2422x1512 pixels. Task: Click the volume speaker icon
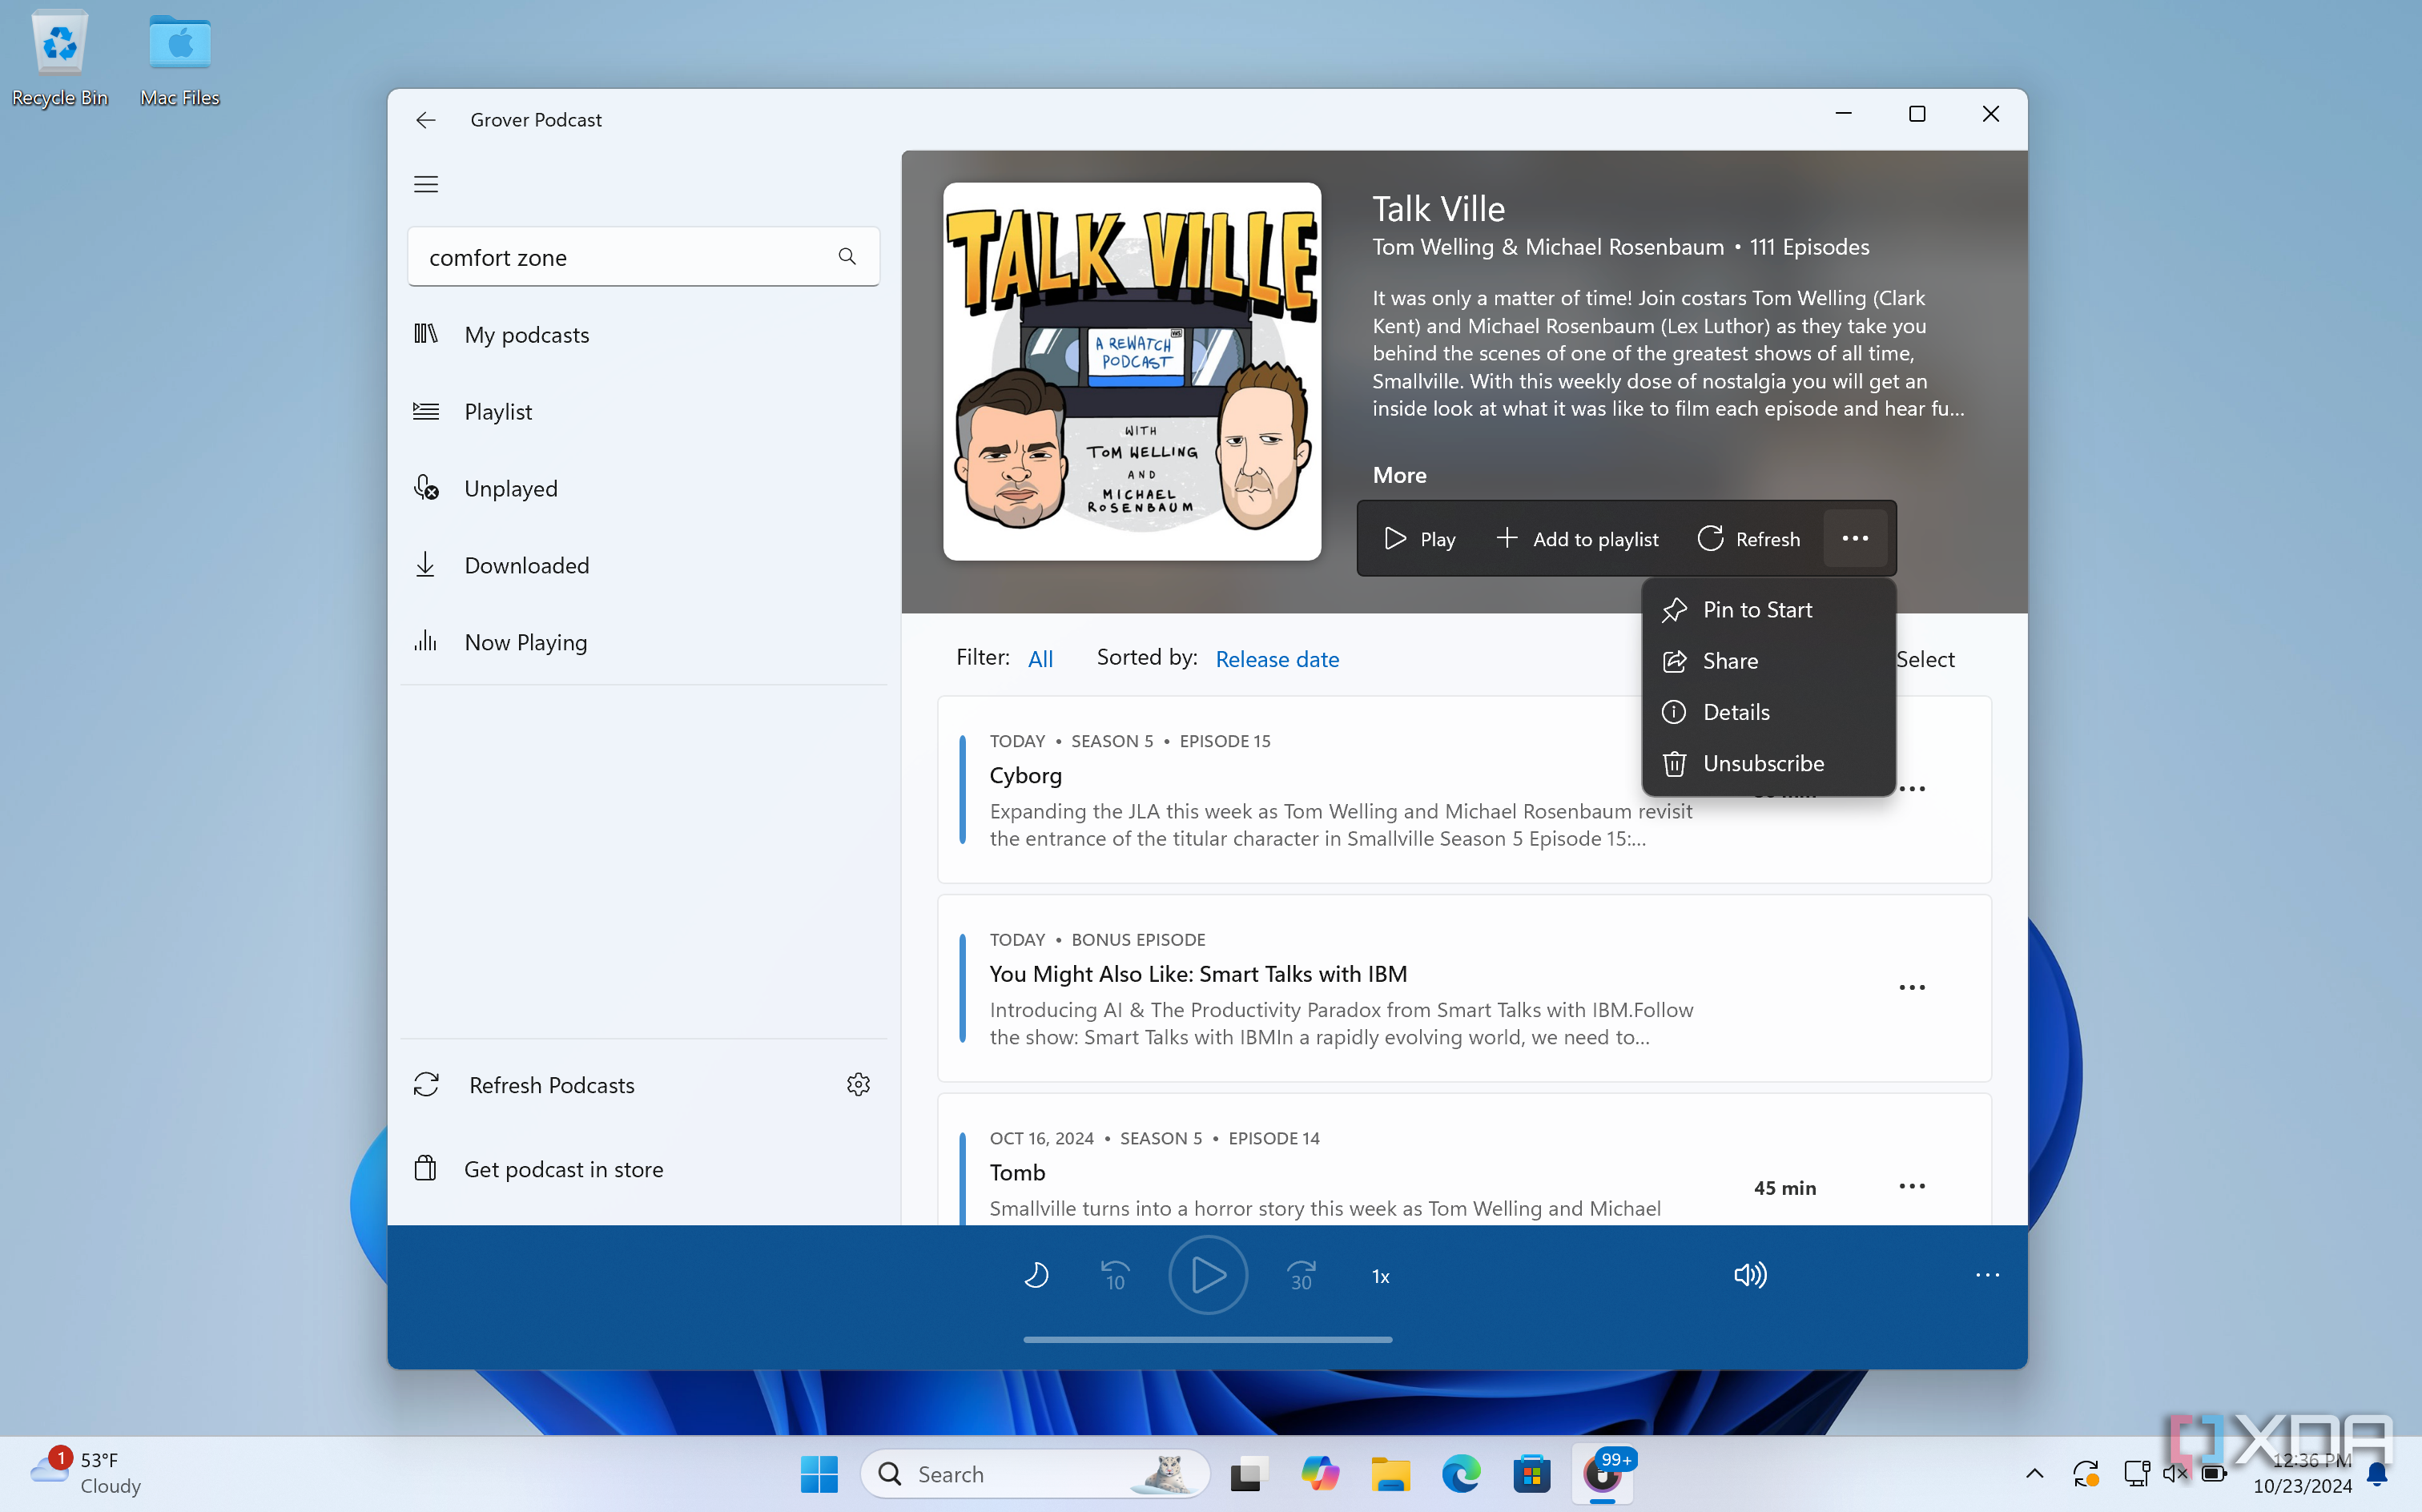pos(1750,1275)
